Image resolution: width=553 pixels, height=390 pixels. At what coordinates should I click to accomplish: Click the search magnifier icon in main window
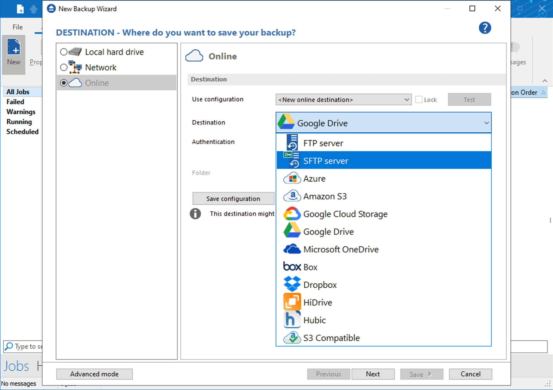point(9,346)
